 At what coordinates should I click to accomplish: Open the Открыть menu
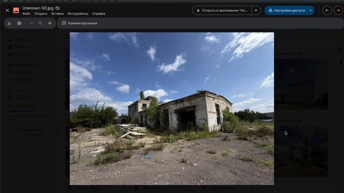[x=41, y=13]
